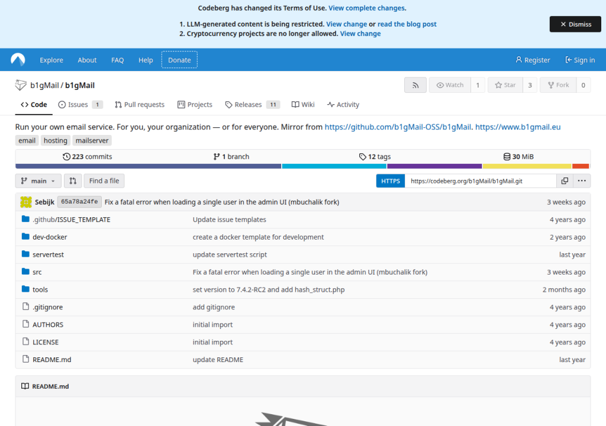Viewport: 606px width, 426px height.
Task: Click the branch icon beside 1 branch
Action: point(217,157)
